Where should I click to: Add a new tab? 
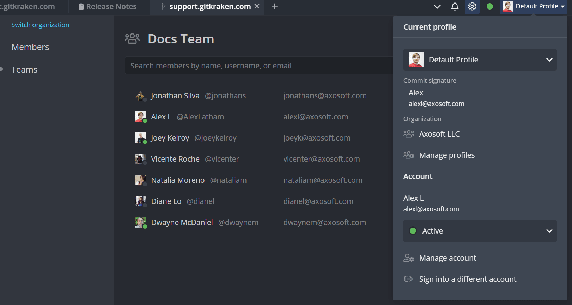275,6
